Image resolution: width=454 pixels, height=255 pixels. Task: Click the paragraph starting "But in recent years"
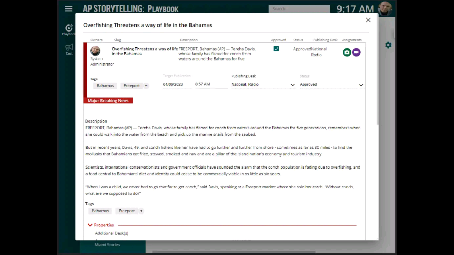219,151
